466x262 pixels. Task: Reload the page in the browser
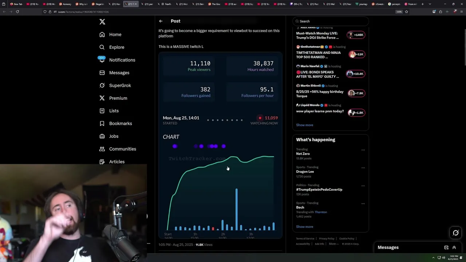coord(17,12)
